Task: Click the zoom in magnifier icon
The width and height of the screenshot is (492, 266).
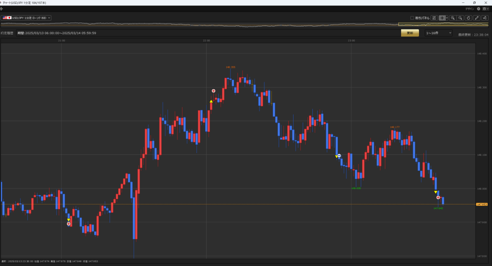Action: (453, 18)
